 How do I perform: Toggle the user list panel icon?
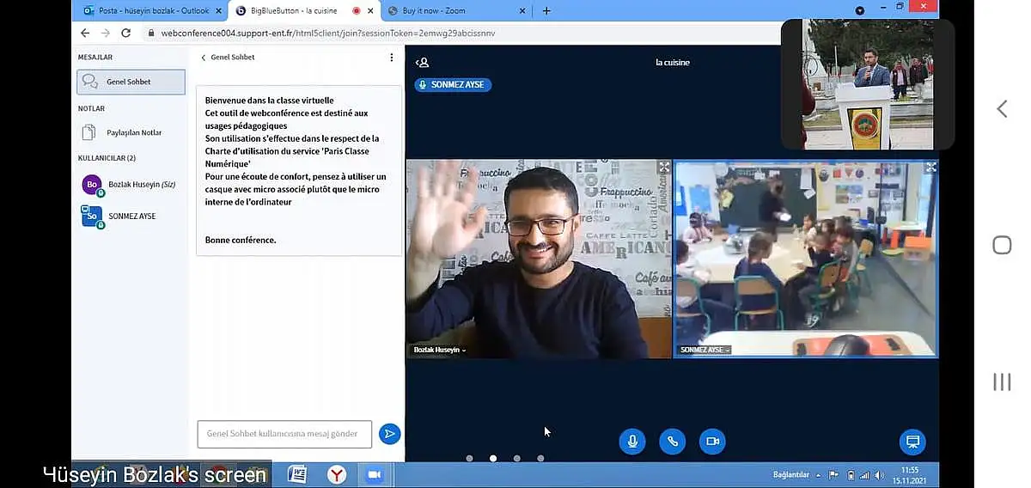[x=422, y=63]
